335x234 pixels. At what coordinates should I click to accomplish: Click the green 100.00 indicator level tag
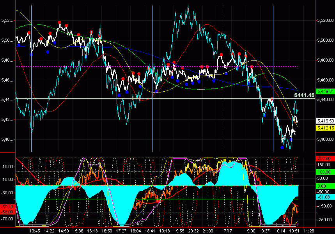tap(325, 172)
